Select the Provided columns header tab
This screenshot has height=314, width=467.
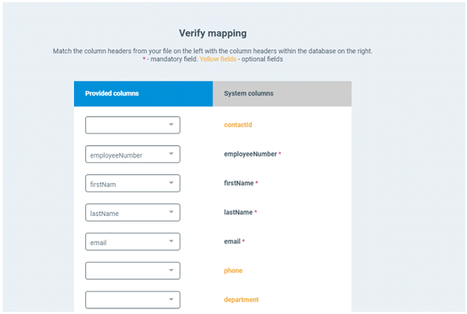click(143, 94)
